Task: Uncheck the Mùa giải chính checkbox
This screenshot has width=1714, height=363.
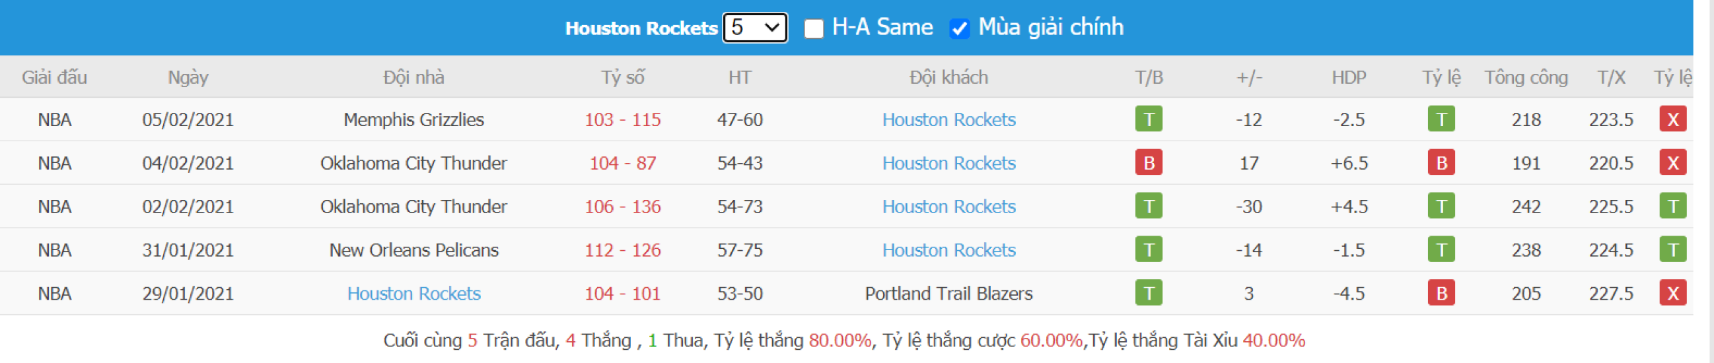Action: tap(959, 28)
